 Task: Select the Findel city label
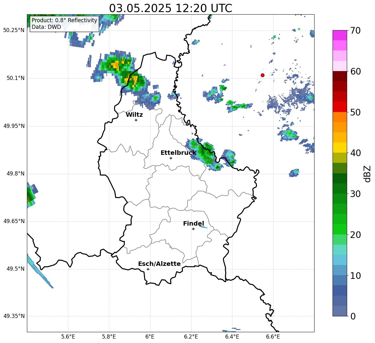194,223
